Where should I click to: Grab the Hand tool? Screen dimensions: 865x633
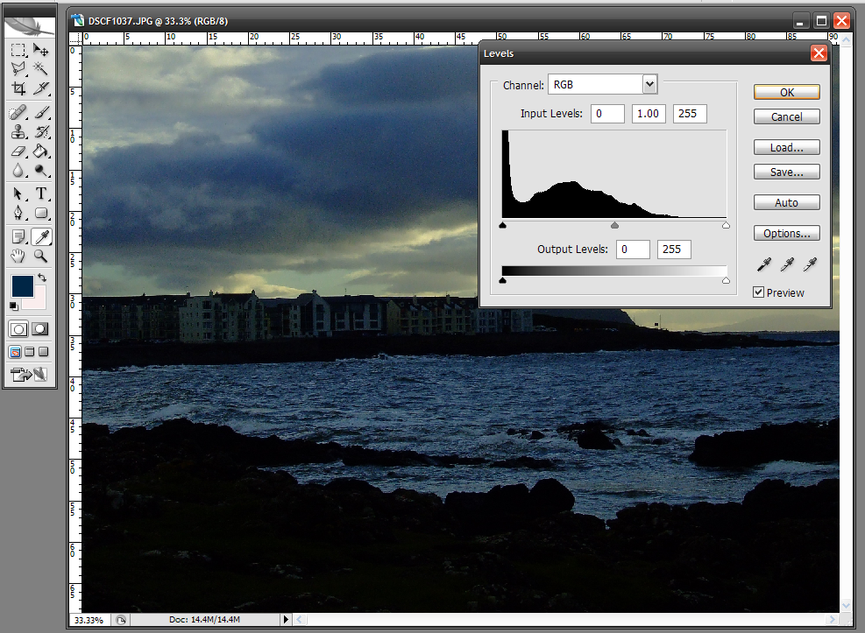click(18, 257)
